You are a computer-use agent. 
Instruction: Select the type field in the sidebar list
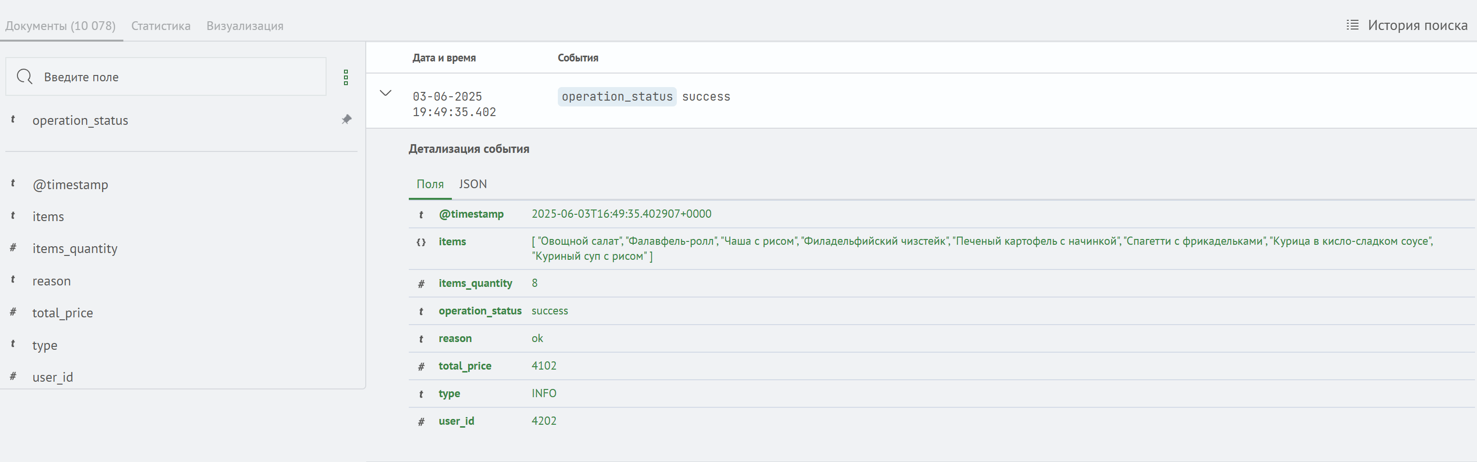click(45, 345)
